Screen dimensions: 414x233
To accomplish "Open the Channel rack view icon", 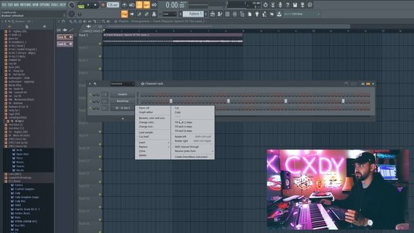I will click(227, 14).
